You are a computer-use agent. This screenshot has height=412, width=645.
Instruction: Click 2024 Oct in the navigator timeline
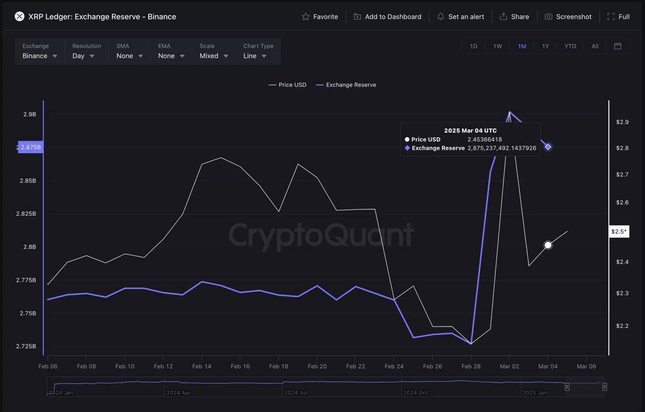pos(415,392)
